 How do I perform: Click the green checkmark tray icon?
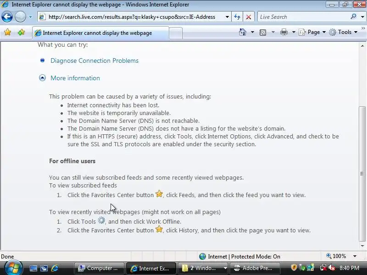click(x=302, y=268)
